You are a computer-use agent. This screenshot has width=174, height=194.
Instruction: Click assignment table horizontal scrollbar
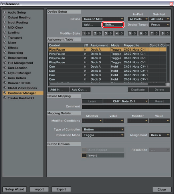(x=99, y=84)
